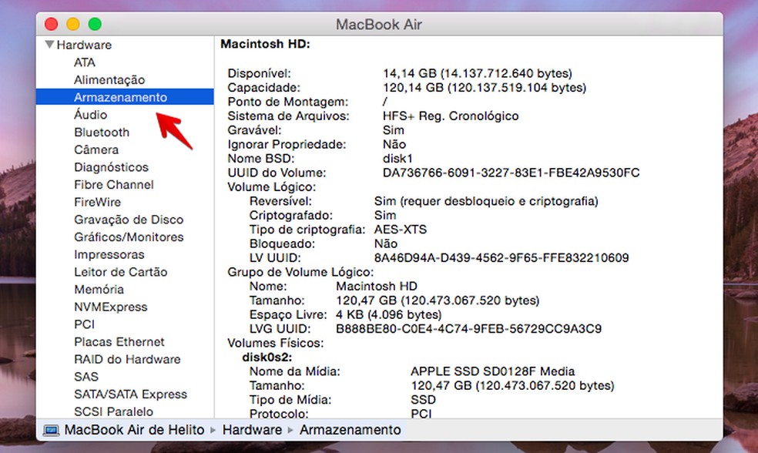The width and height of the screenshot is (758, 453).
Task: Select PCI in the hardware list
Action: (x=85, y=324)
